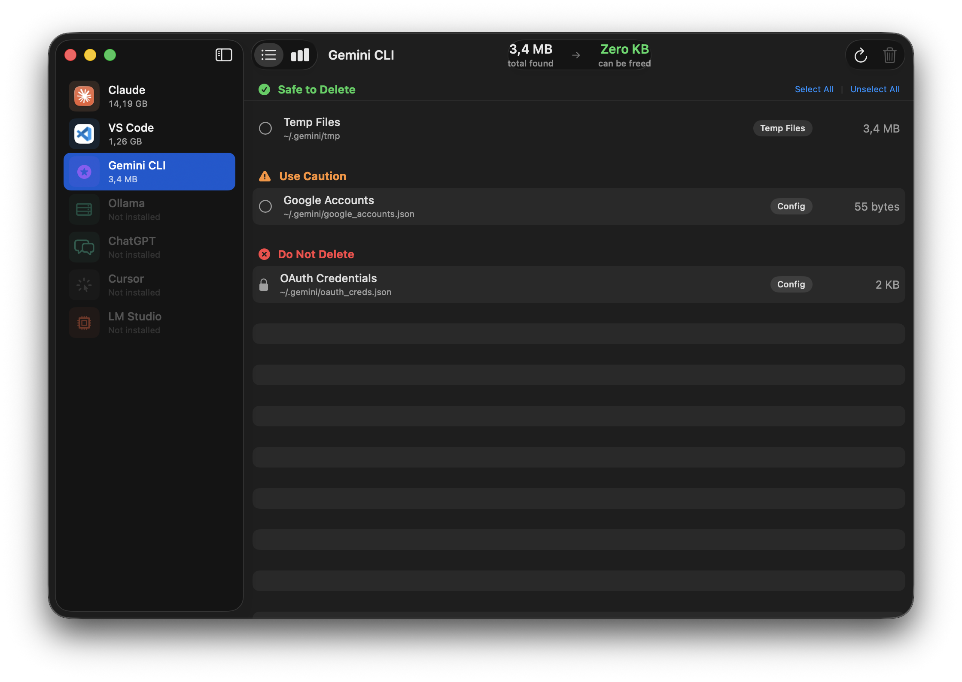Click the lock icon on OAuth Credentials
Viewport: 962px width, 682px height.
(x=264, y=284)
